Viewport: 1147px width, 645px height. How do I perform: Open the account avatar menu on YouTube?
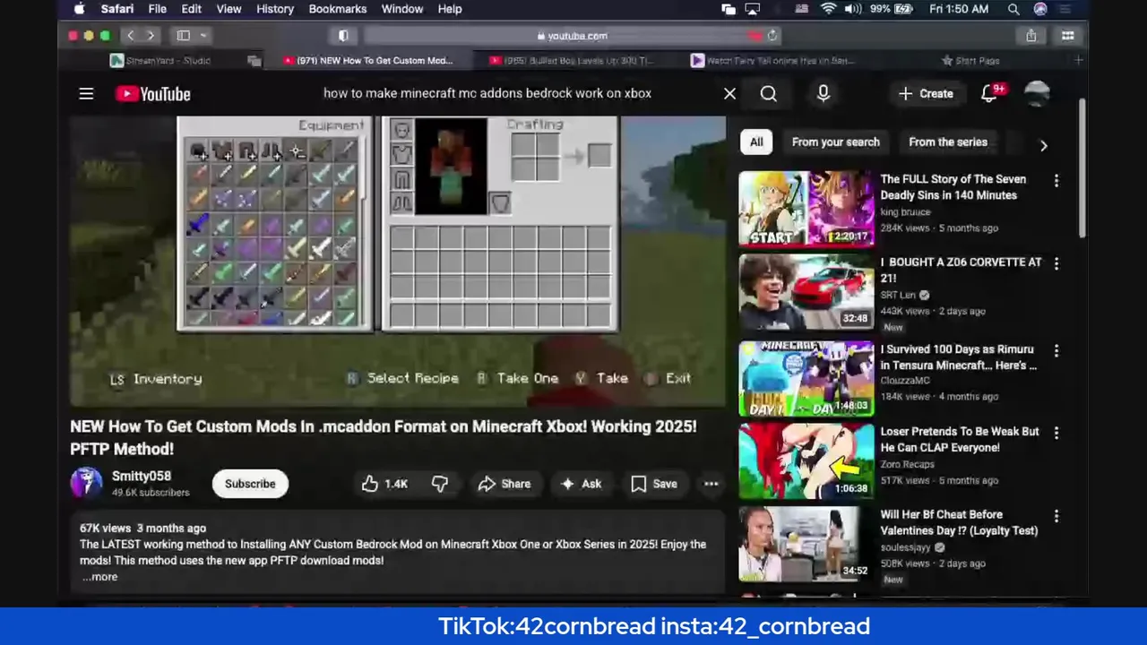pos(1037,93)
